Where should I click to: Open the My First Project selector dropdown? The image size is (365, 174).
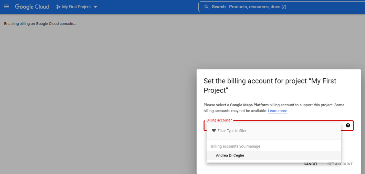[x=76, y=7]
